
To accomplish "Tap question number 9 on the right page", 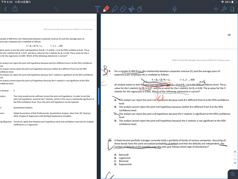I will [109, 71].
